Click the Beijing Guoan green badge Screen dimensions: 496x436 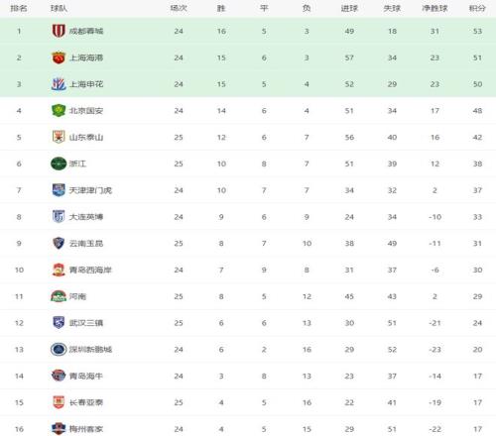(59, 110)
